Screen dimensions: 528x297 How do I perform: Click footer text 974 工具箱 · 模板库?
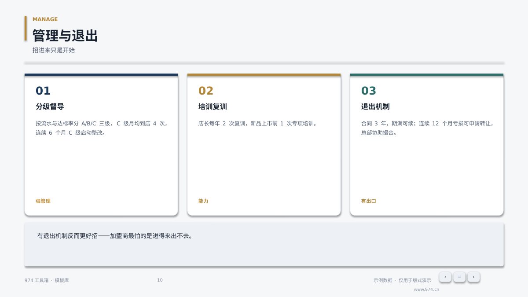click(47, 280)
